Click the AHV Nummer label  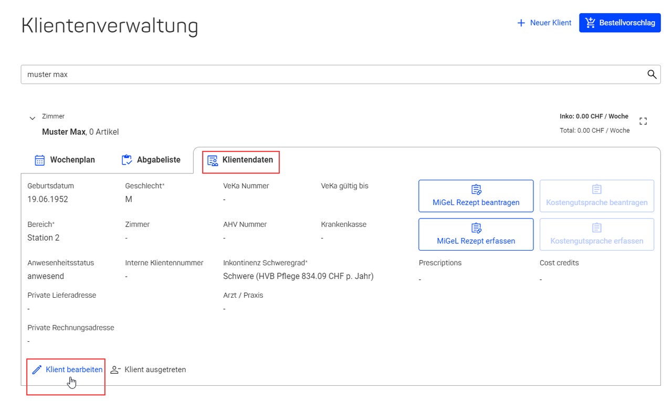point(245,224)
